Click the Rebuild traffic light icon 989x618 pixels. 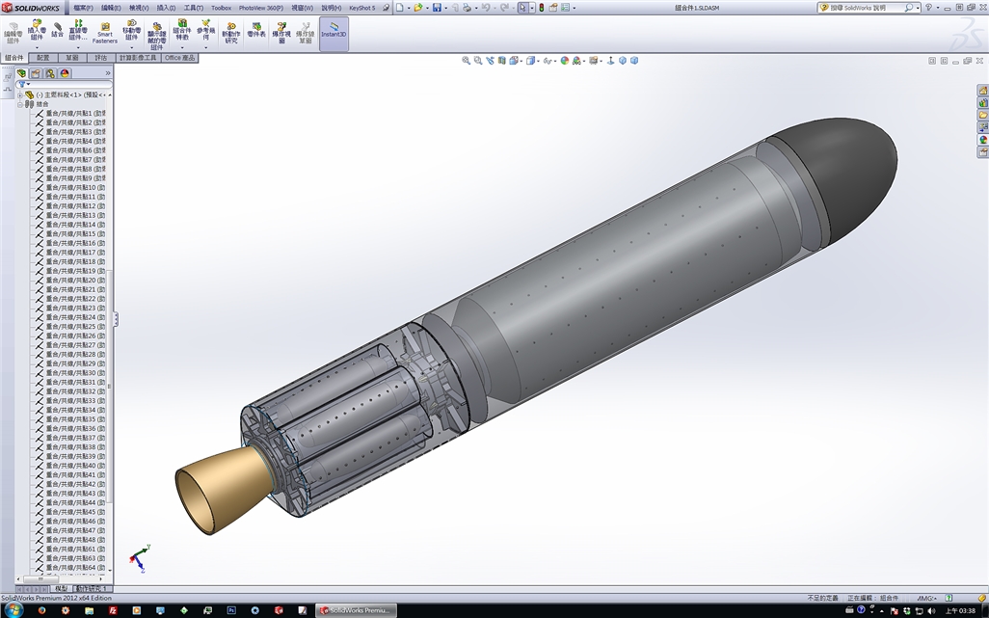tap(541, 8)
